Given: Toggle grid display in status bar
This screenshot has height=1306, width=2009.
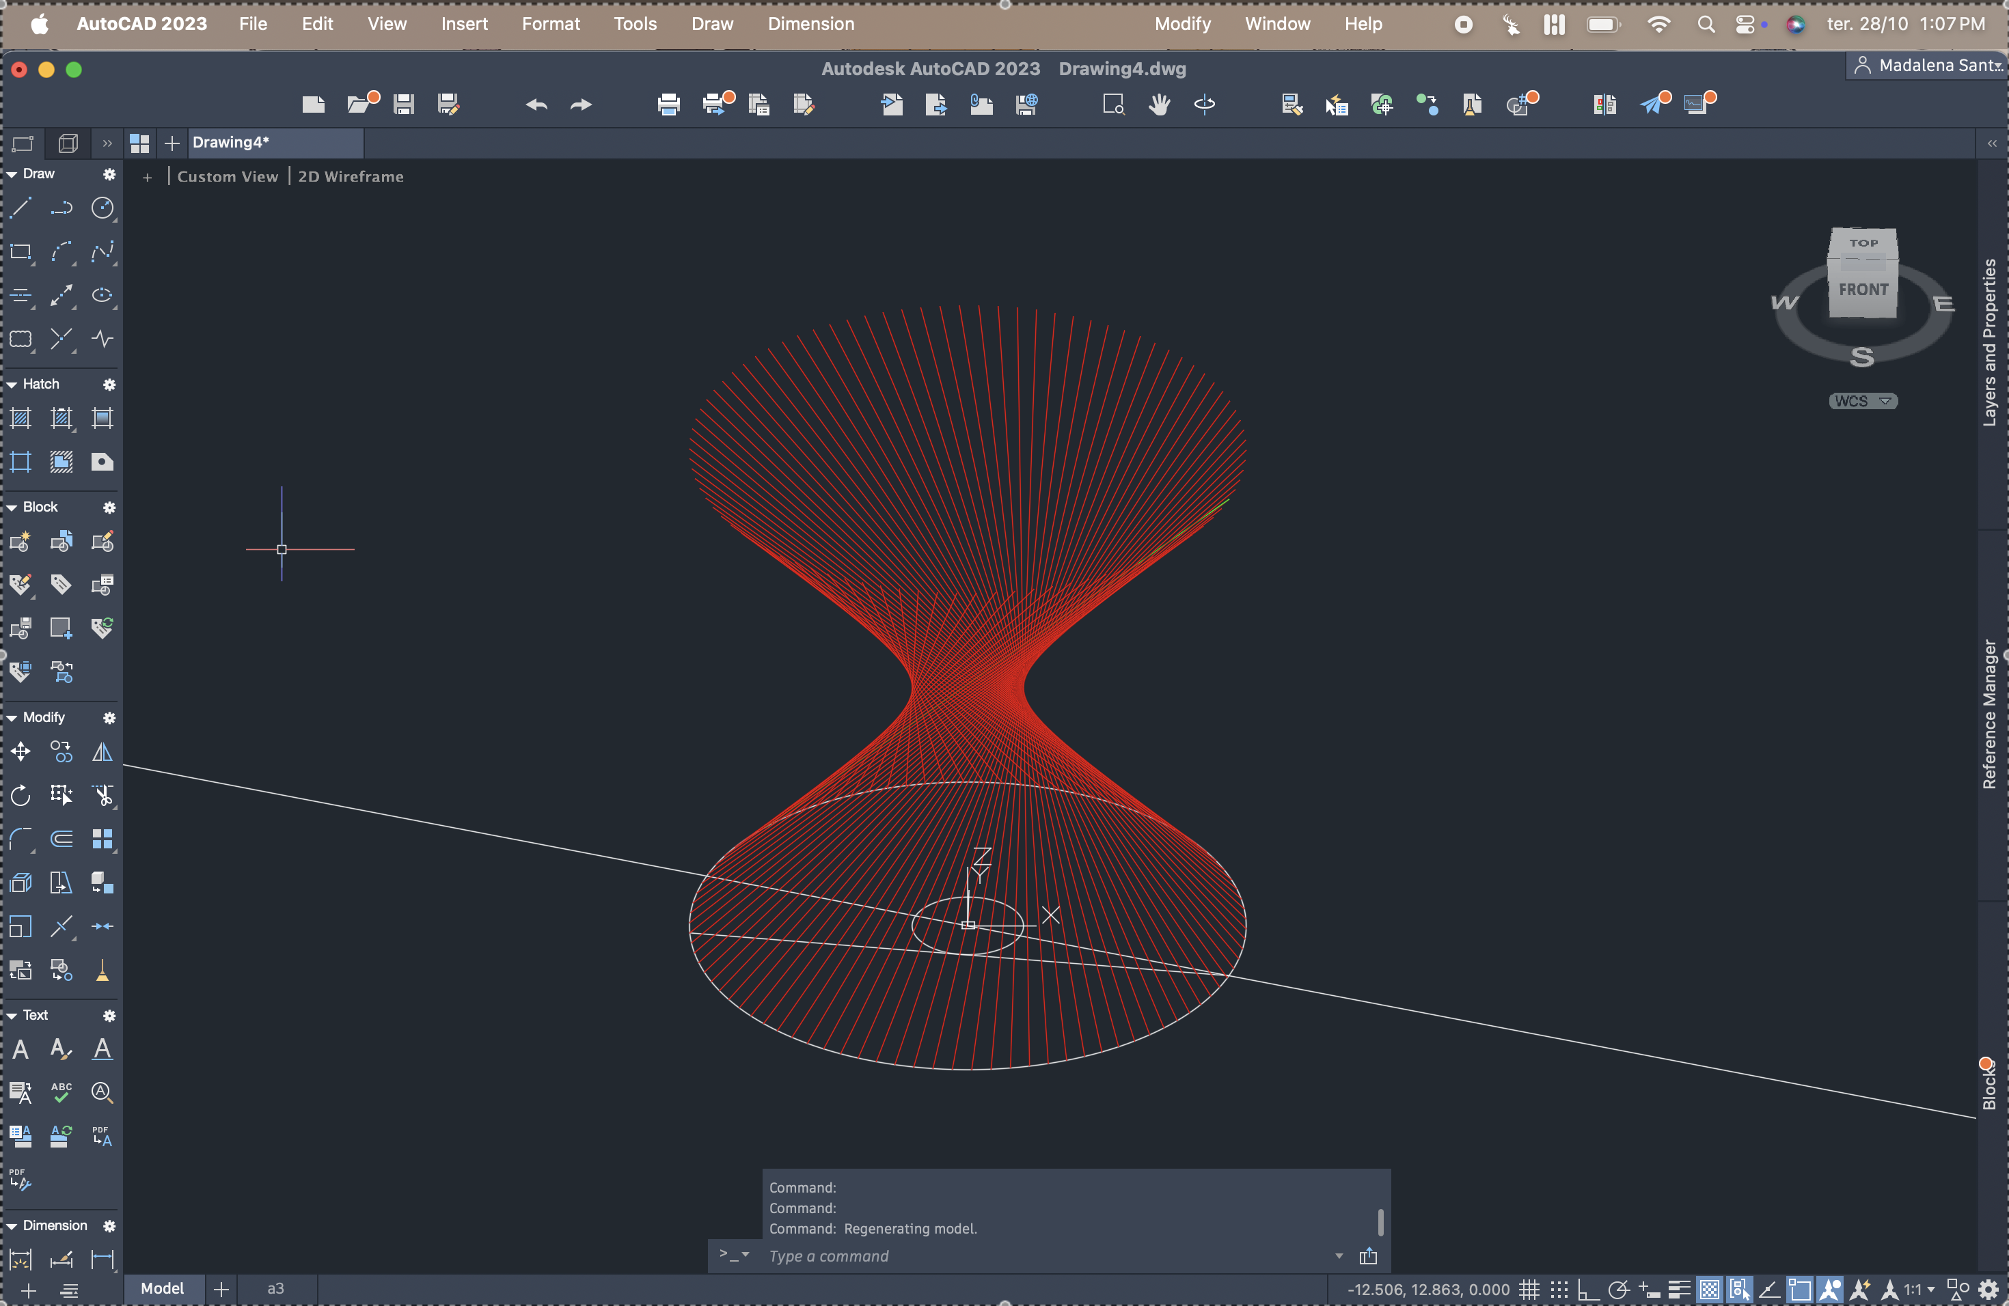Looking at the screenshot, I should pos(1529,1289).
